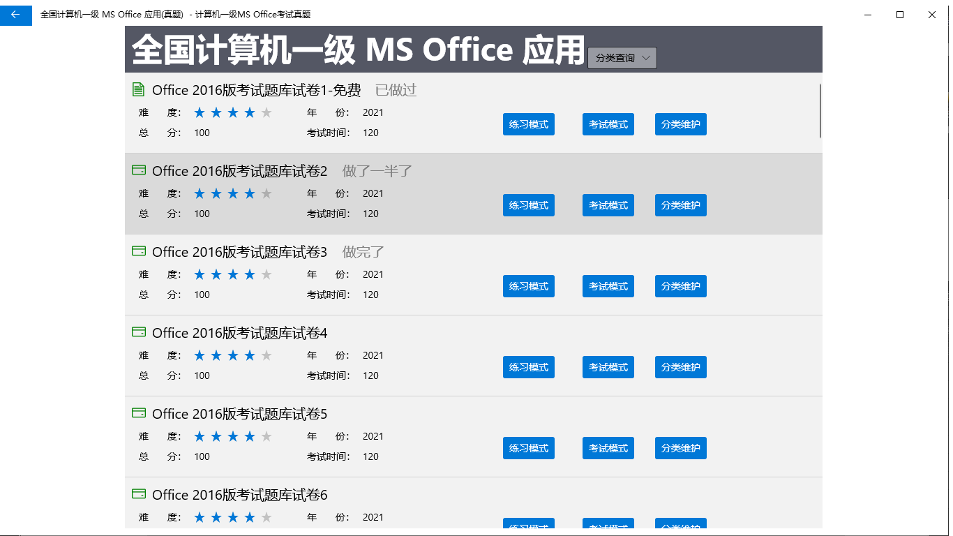The image size is (953, 536).
Task: Click the 做了一半了 status label
Action: point(377,171)
